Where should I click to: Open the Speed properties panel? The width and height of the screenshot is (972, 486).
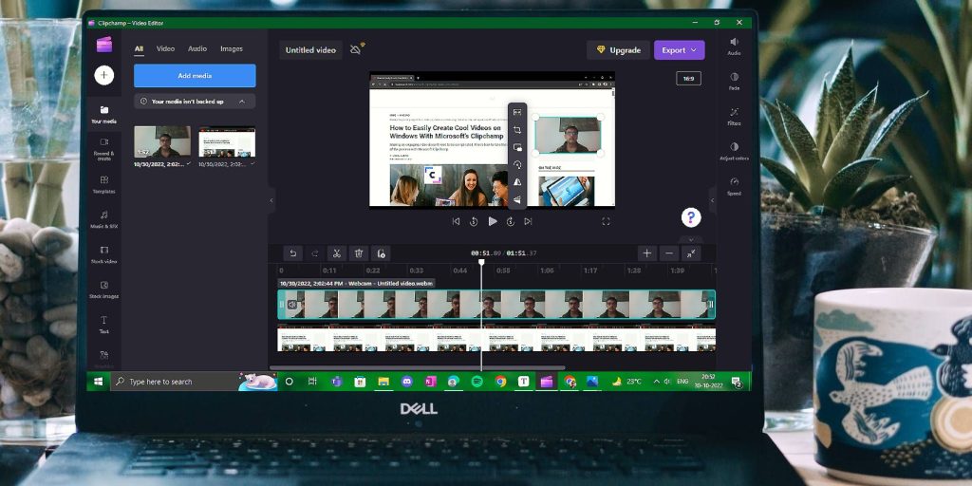pyautogui.click(x=734, y=186)
